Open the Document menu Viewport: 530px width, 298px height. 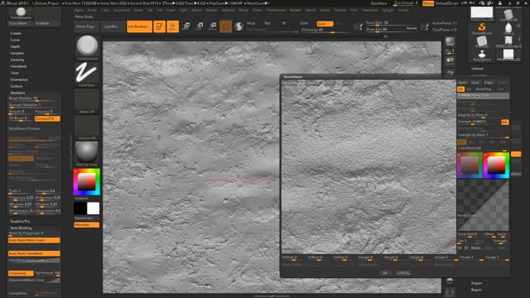click(122, 10)
